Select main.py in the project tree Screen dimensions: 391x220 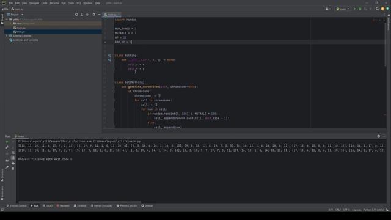20,28
